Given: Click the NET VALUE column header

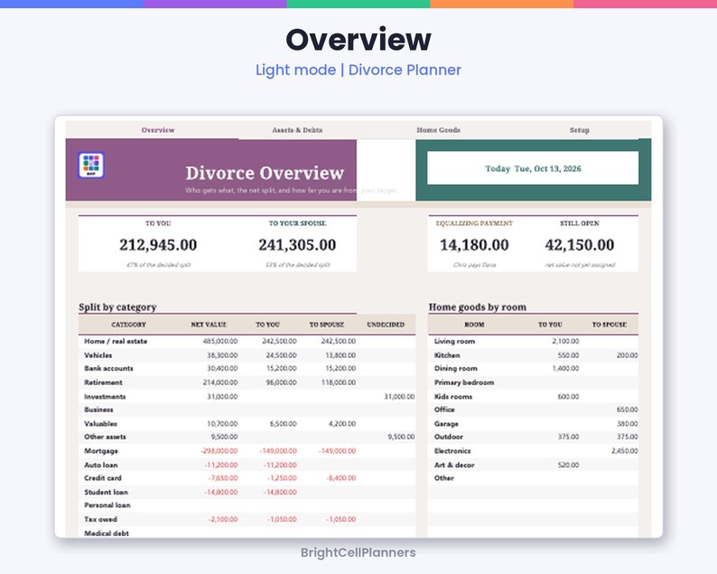Looking at the screenshot, I should coord(209,325).
